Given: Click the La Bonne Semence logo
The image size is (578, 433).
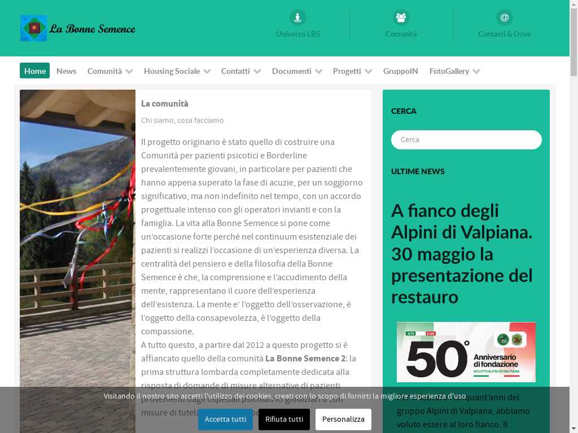Looking at the screenshot, I should point(78,28).
